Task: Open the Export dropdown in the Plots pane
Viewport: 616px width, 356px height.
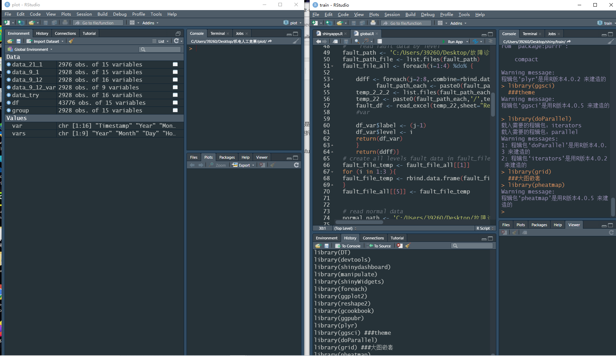Action: pos(243,165)
